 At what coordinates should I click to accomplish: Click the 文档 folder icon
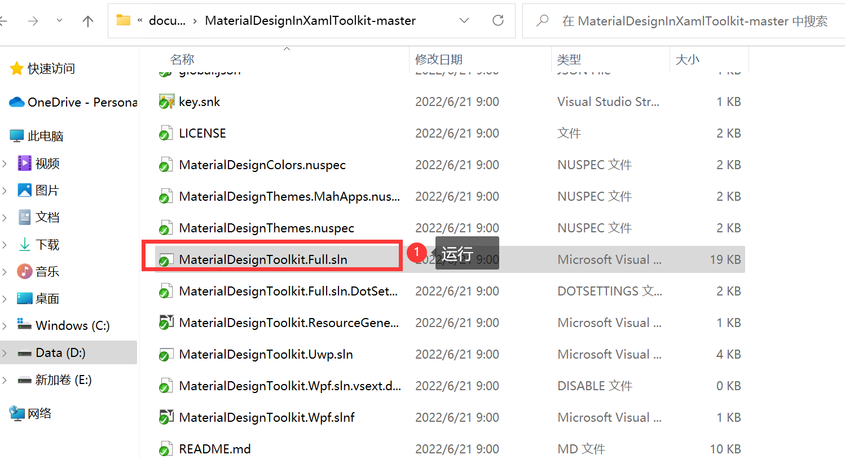pos(25,217)
